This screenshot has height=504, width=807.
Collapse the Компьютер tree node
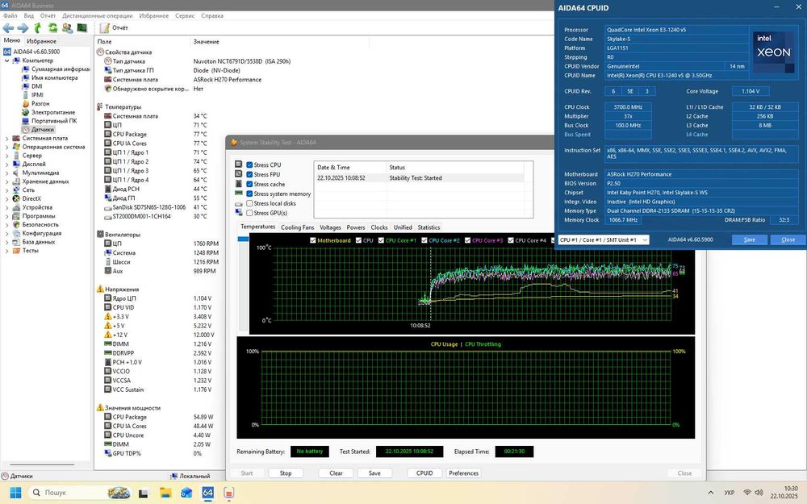coord(6,60)
